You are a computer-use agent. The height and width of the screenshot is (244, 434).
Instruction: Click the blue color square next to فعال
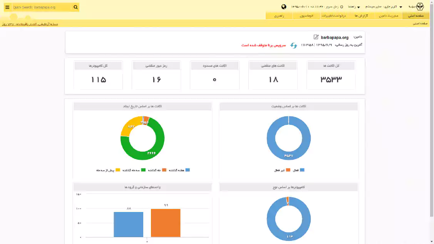point(301,169)
